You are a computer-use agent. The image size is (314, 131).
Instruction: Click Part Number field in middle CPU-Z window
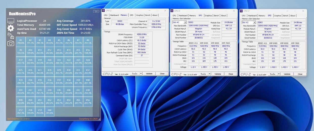point(198,35)
